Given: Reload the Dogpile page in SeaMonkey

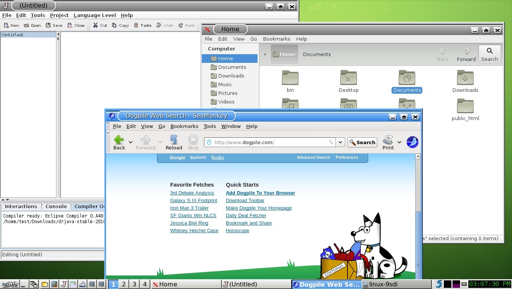Looking at the screenshot, I should tap(174, 142).
